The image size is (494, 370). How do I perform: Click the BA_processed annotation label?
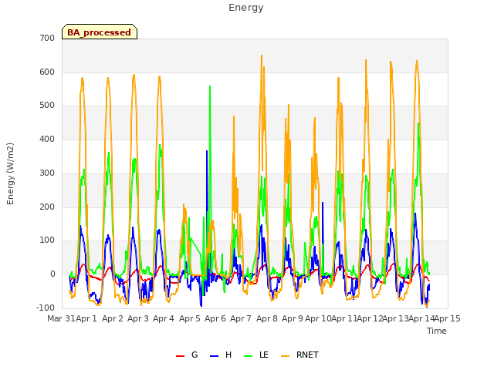tap(100, 32)
